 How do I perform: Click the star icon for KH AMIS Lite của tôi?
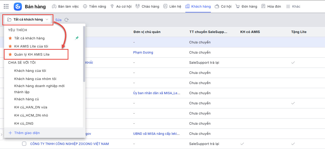pos(10,46)
